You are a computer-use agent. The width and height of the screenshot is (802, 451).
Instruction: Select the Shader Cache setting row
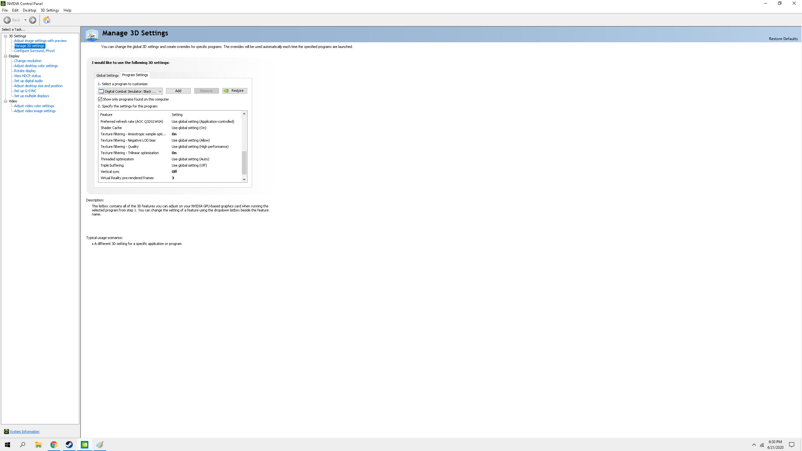point(170,128)
